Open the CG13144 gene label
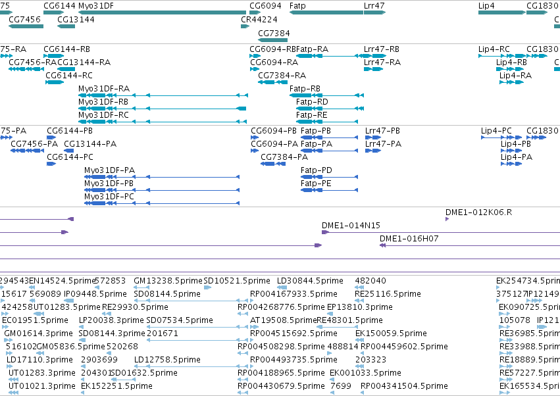Image resolution: width=560 pixels, height=396 pixels. click(76, 19)
